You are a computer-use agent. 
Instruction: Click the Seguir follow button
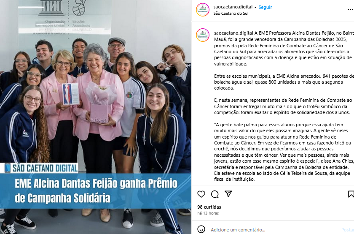pyautogui.click(x=265, y=7)
